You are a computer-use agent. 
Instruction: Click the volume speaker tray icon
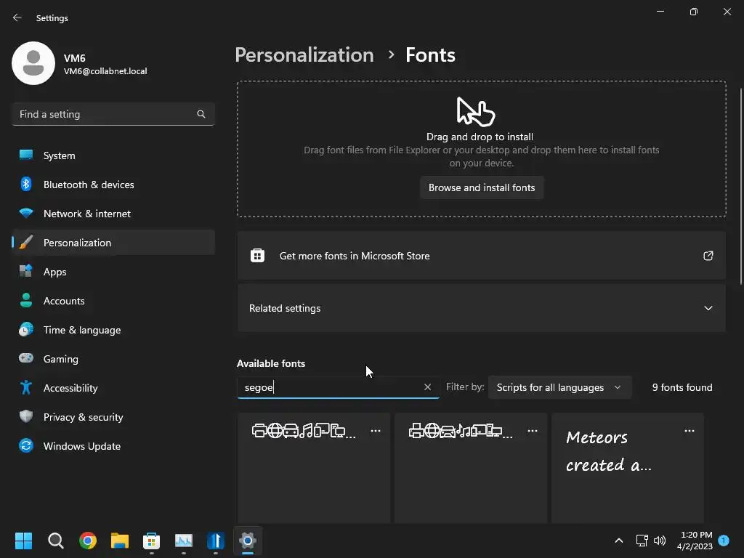click(660, 541)
